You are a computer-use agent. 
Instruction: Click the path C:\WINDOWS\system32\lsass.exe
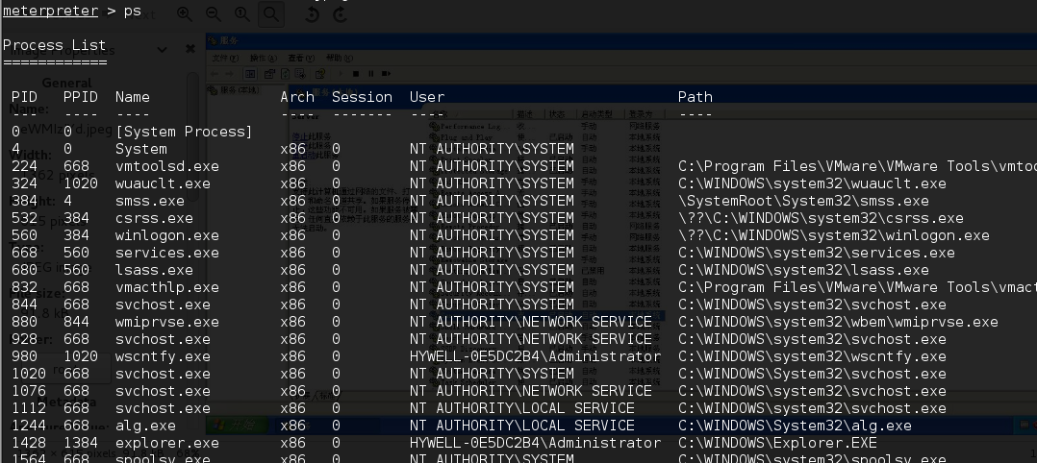pos(803,270)
